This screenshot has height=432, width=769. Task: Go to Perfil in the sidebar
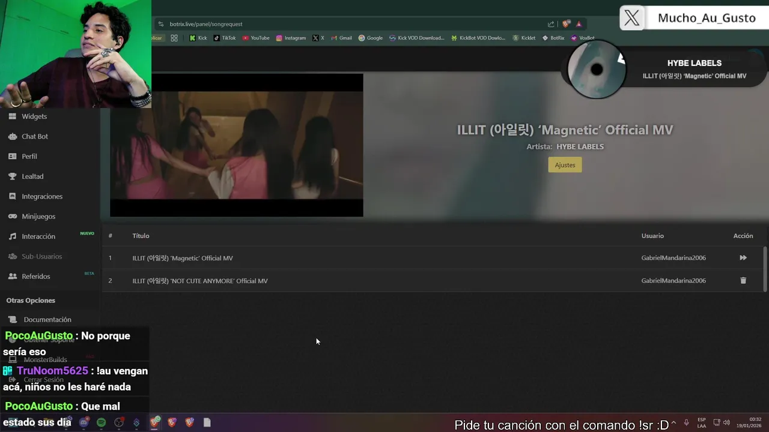(29, 156)
